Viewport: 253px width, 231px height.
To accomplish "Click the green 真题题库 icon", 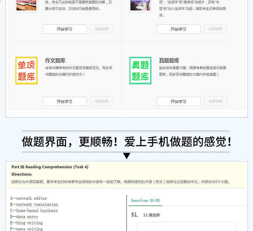I will [x=140, y=70].
